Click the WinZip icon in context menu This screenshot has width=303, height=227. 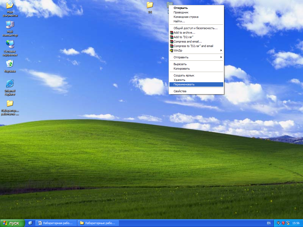pyautogui.click(x=171, y=50)
